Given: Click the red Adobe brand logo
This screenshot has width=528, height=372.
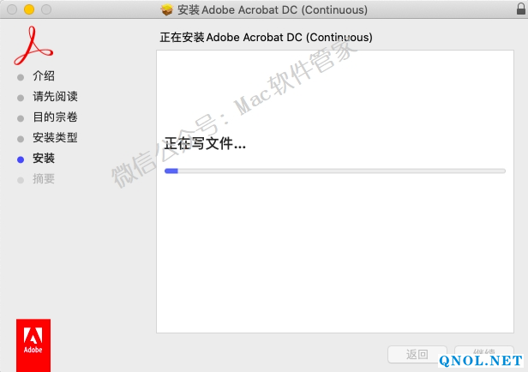Looking at the screenshot, I should [x=33, y=345].
